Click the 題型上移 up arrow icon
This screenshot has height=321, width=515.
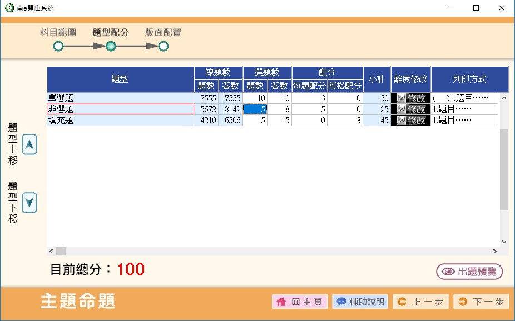point(29,144)
